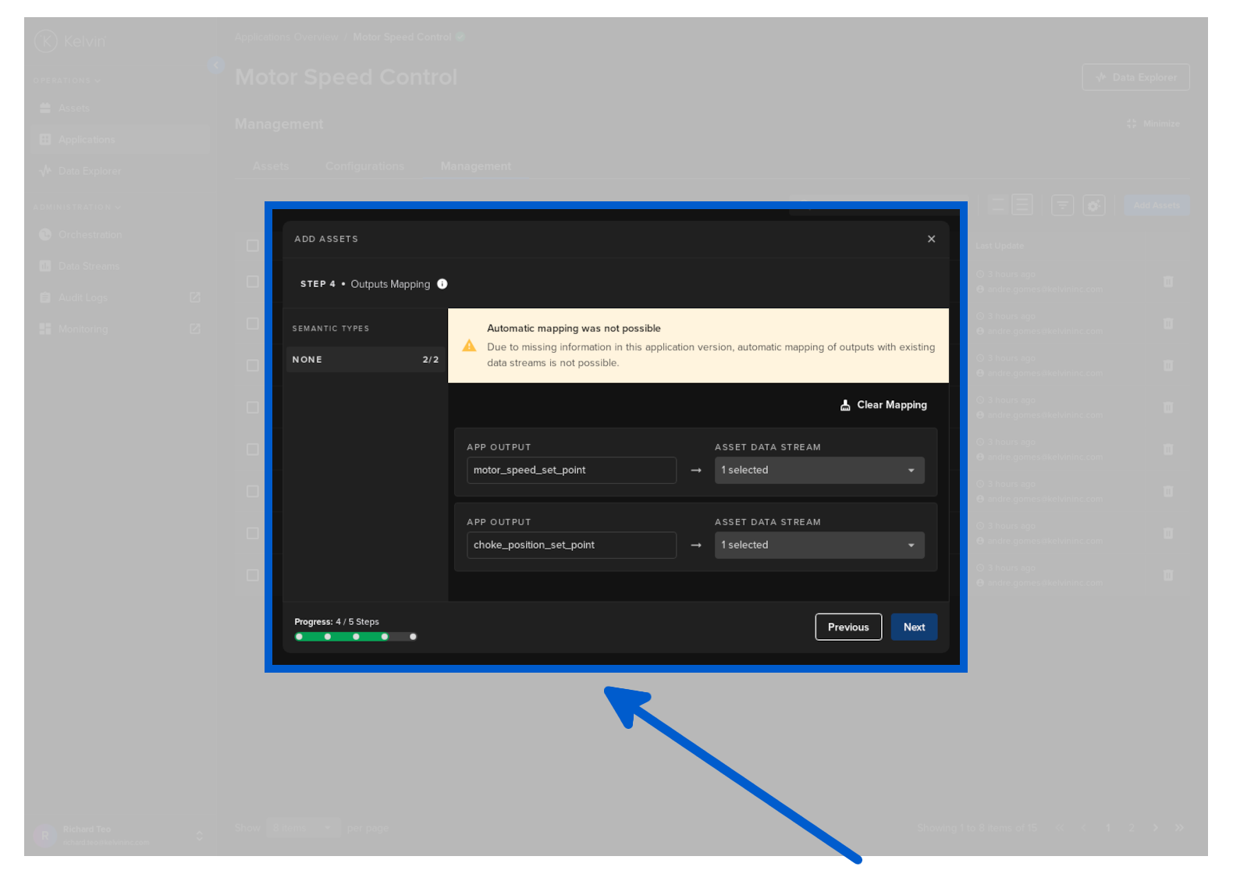Collapse the sidebar with the chevron icon
This screenshot has height=874, width=1233.
point(216,66)
